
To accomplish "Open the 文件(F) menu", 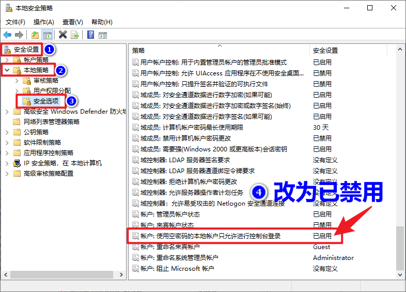I will pyautogui.click(x=15, y=22).
